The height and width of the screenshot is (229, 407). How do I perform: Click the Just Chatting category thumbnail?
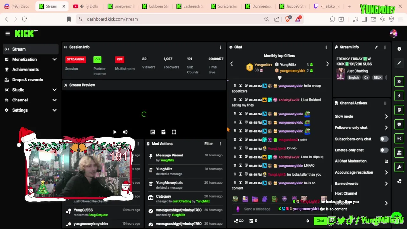[x=341, y=74]
